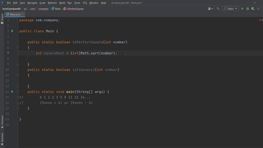This screenshot has width=263, height=148.
Task: Open the Run menu
Action: [69, 3]
